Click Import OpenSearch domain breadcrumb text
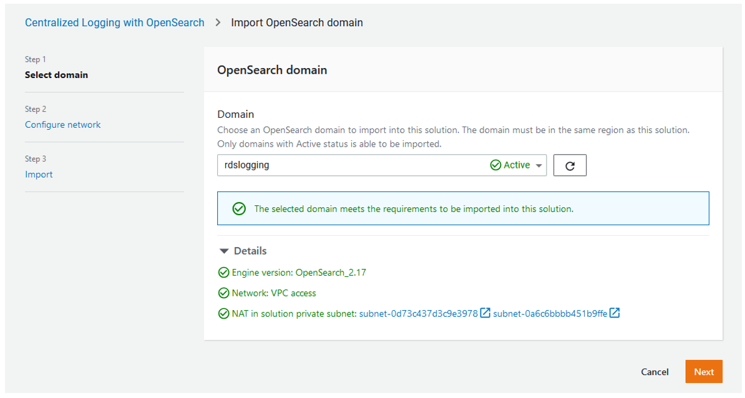 pos(297,23)
